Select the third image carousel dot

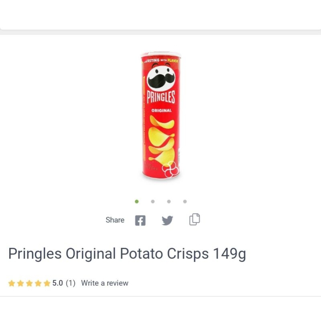pos(168,201)
